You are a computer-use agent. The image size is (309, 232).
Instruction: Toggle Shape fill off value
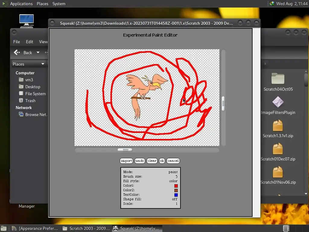tap(175, 199)
